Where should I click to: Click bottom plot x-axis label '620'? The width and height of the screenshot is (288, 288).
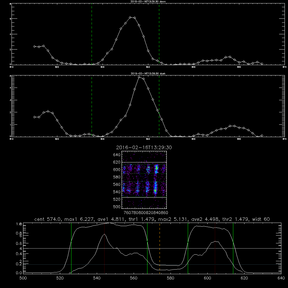pyautogui.click(x=244, y=278)
